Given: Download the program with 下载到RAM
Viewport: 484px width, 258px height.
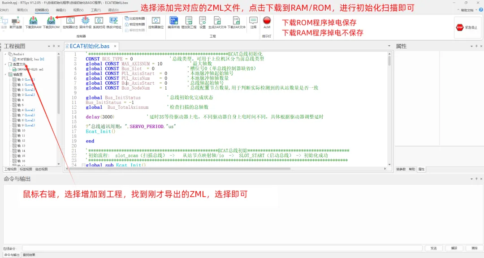Looking at the screenshot, I should (33, 23).
